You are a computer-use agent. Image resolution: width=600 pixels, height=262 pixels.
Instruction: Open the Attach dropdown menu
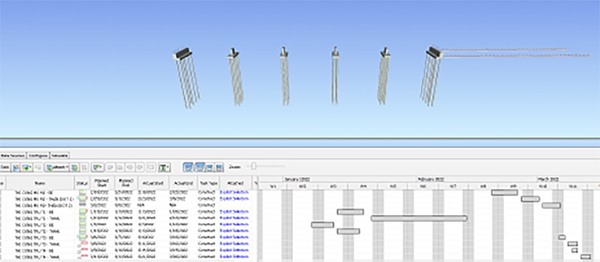[x=57, y=167]
